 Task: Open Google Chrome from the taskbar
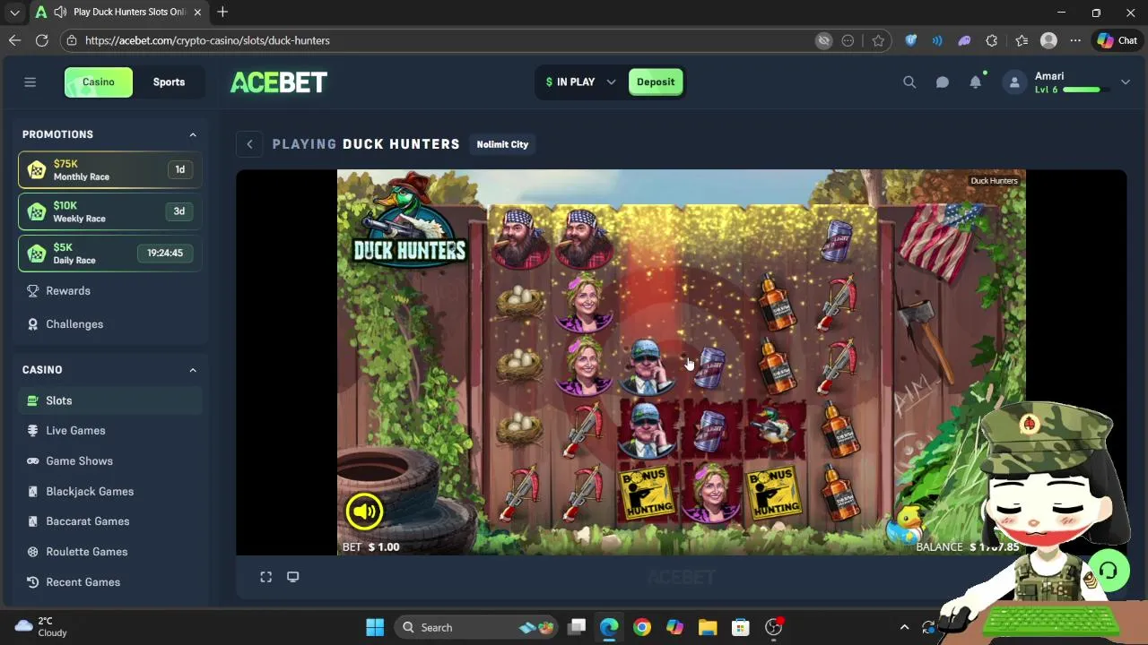(x=642, y=628)
